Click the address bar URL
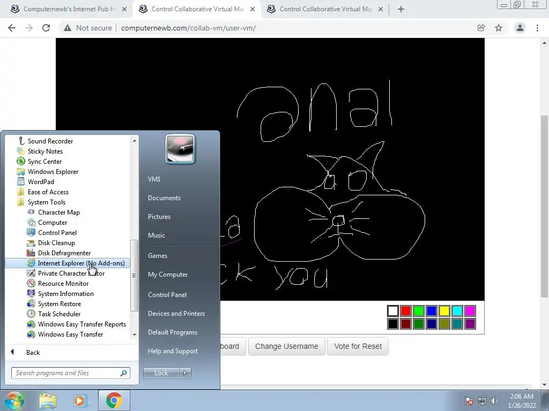The image size is (549, 411). coord(188,28)
